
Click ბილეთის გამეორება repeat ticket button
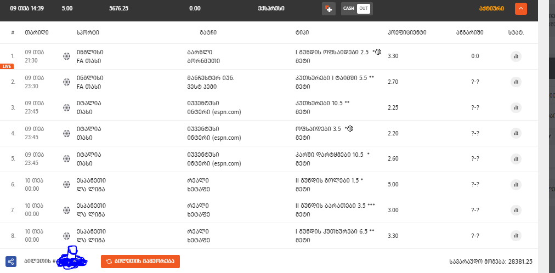point(140,261)
